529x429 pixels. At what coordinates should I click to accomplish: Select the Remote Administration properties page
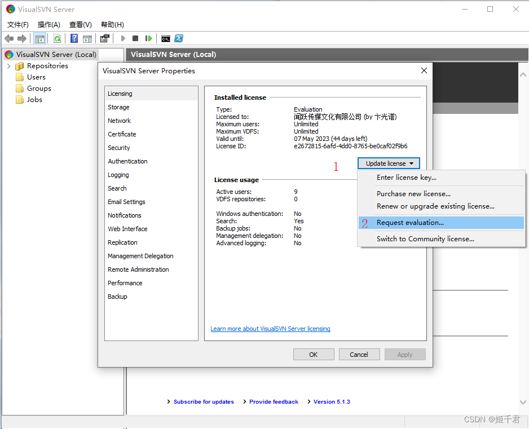tap(151, 269)
